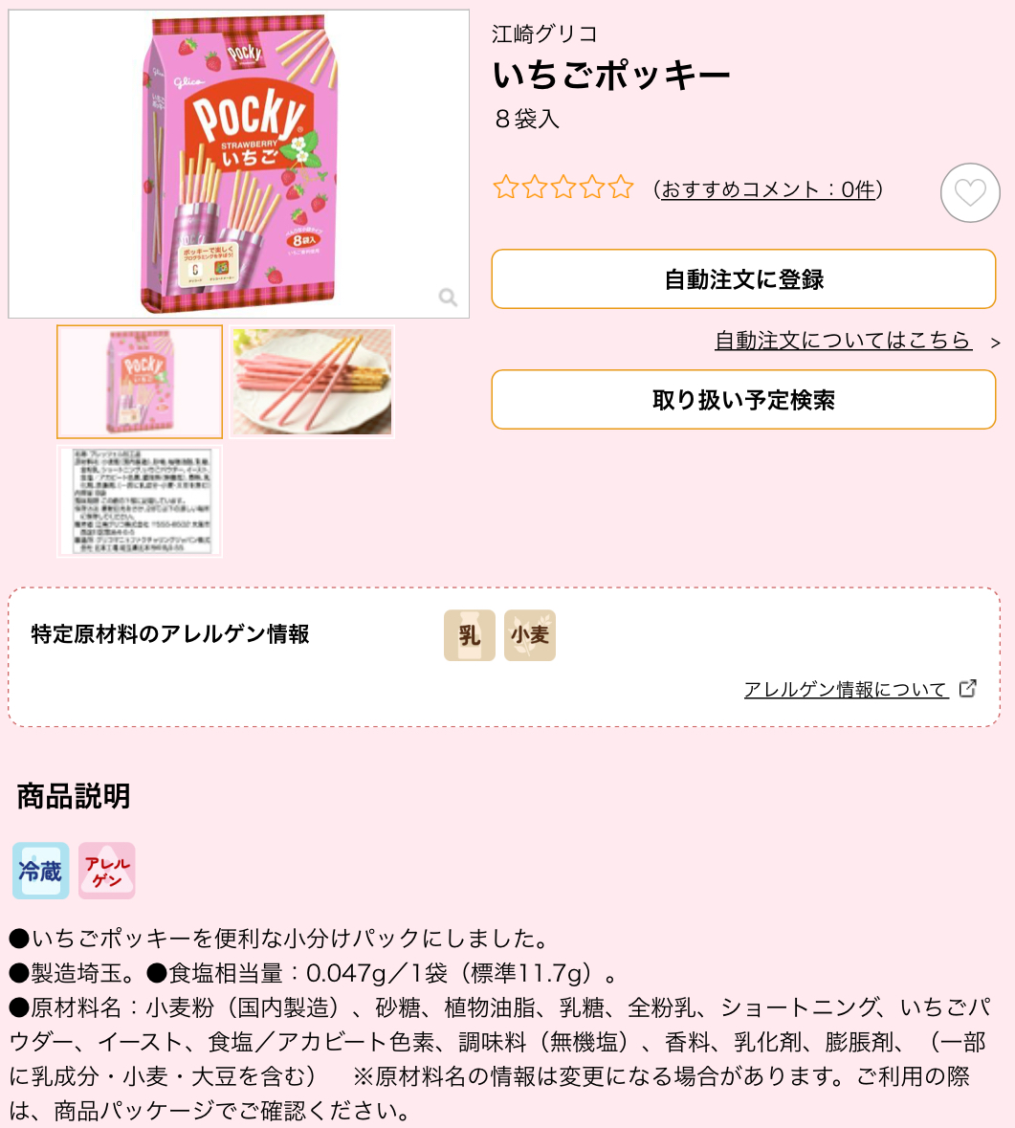The width and height of the screenshot is (1015, 1128).
Task: Select the first star rating icon
Action: tap(506, 188)
